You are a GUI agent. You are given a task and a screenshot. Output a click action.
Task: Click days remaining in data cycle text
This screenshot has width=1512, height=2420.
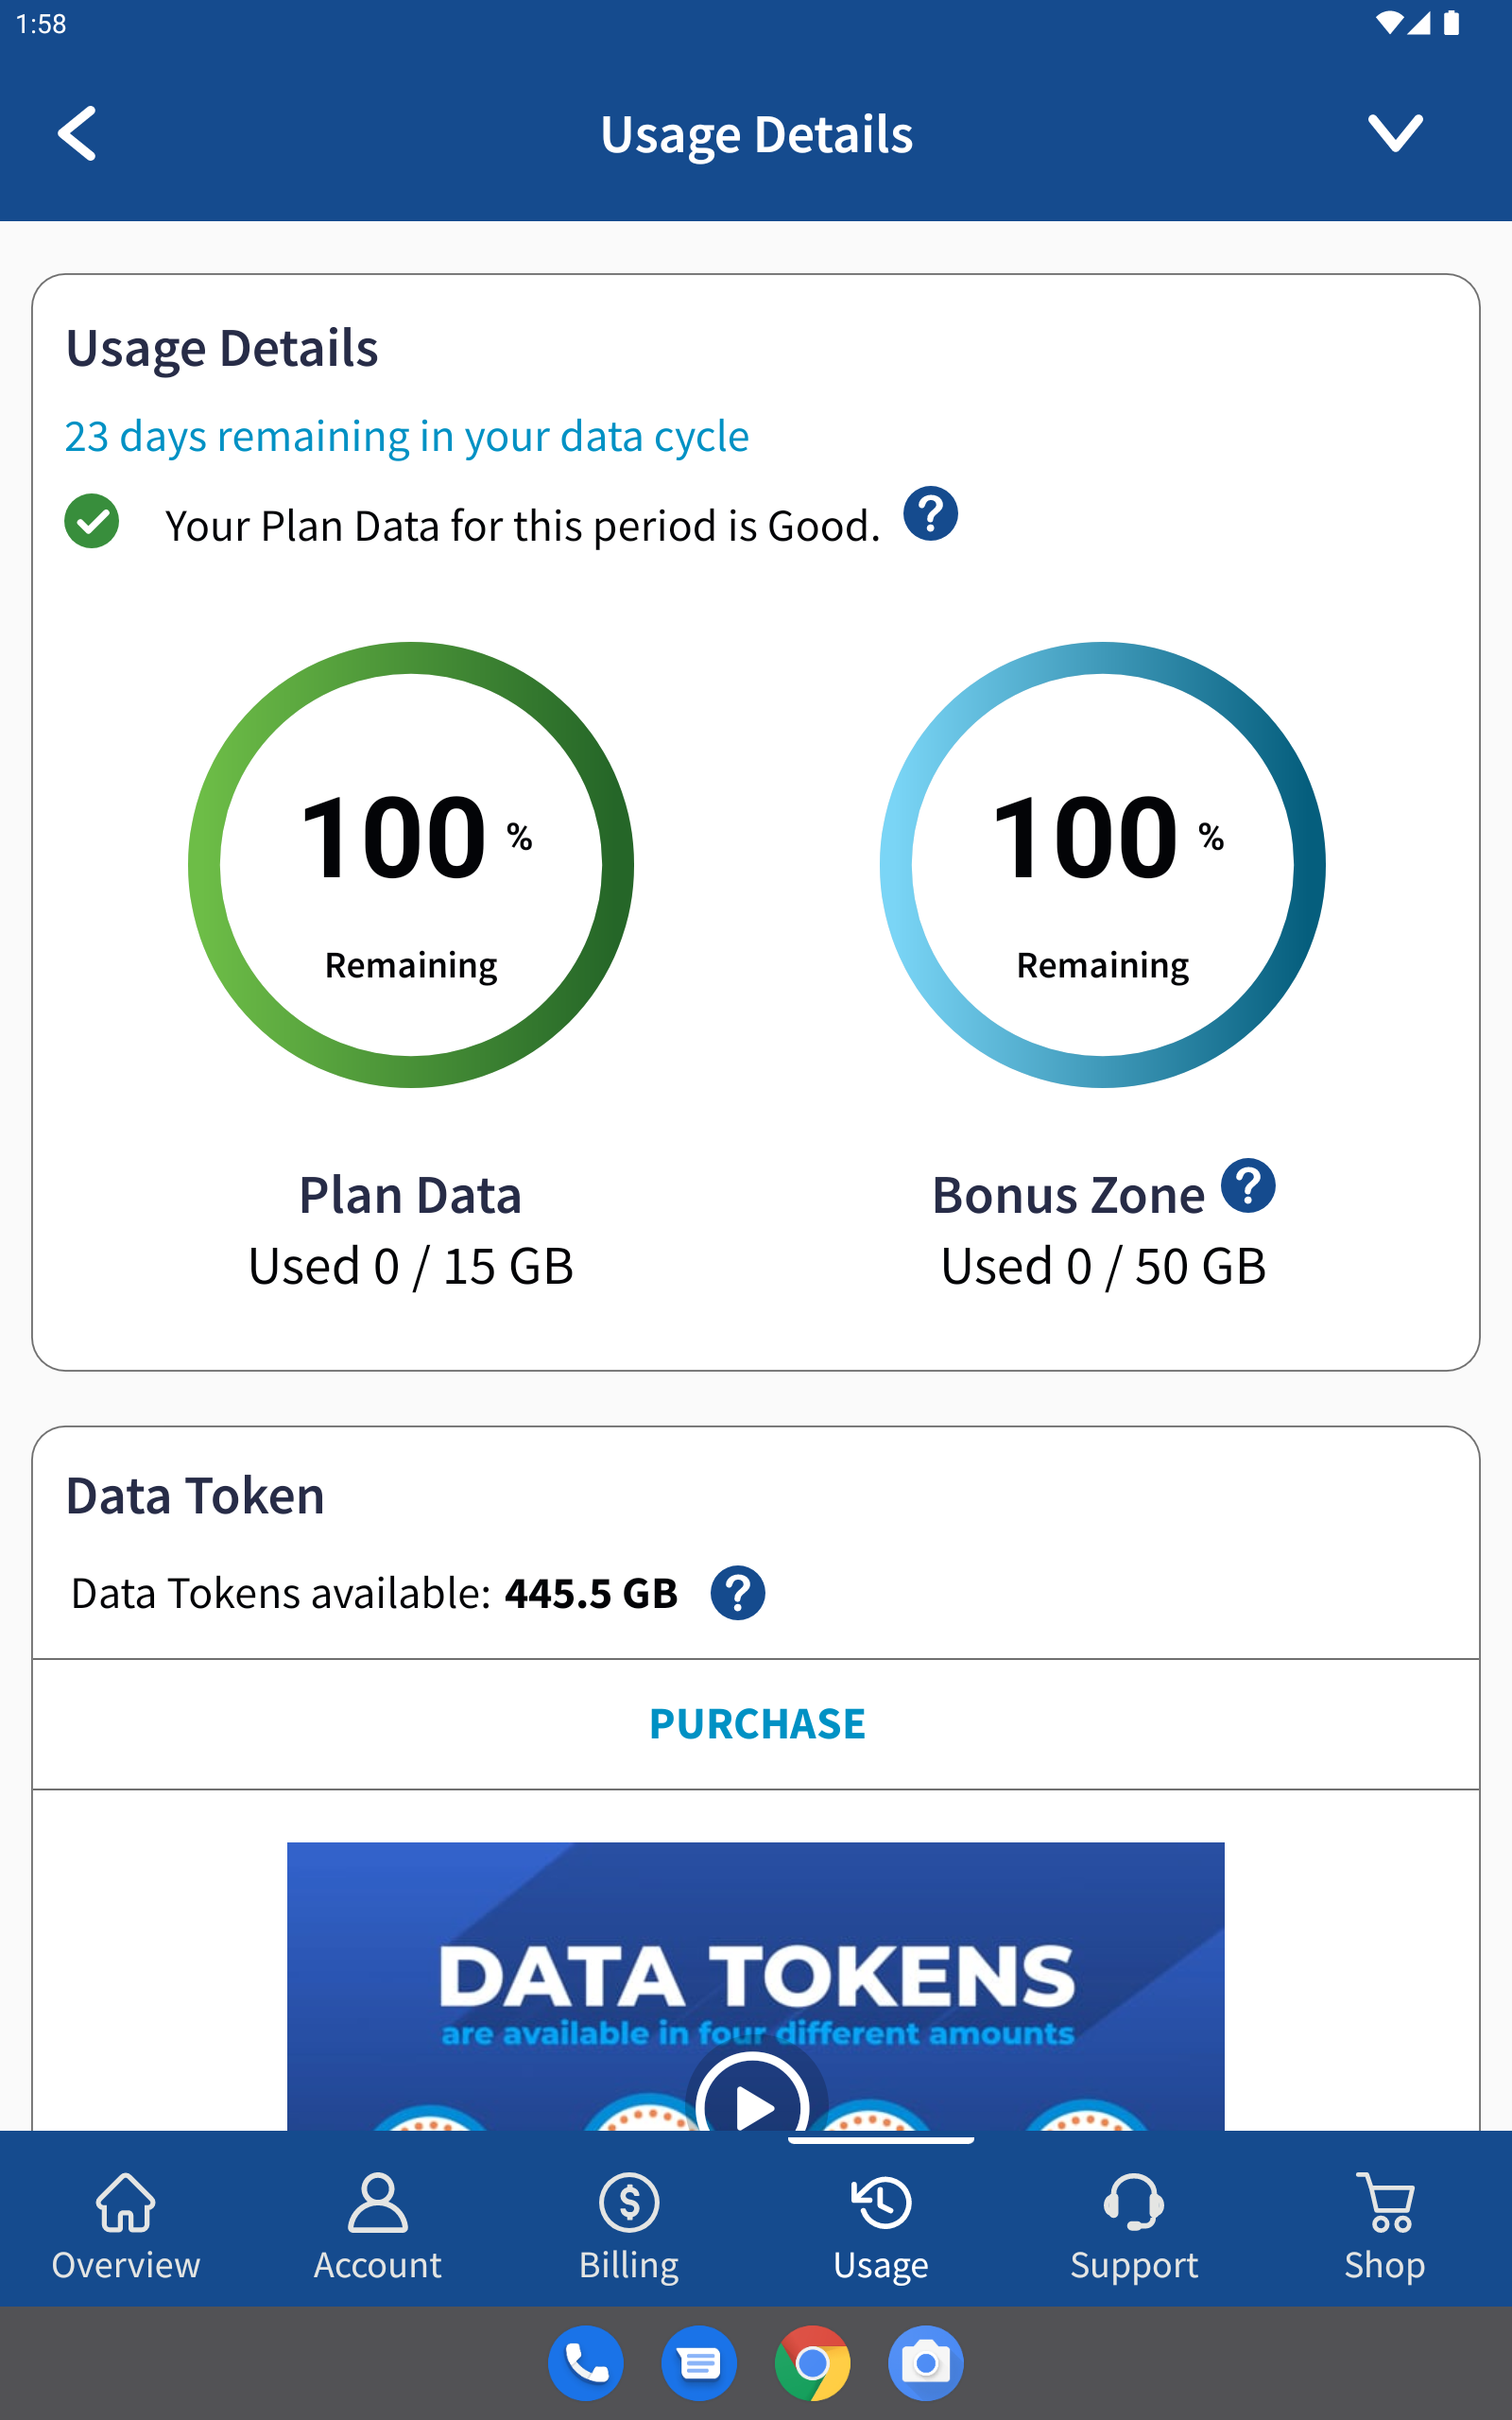[x=407, y=437]
